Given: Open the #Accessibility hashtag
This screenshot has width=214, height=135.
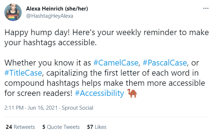Looking at the screenshot, I should [100, 93].
